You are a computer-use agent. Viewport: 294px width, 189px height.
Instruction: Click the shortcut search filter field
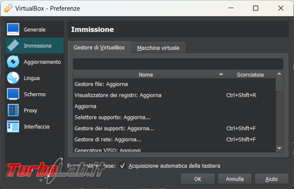click(178, 64)
